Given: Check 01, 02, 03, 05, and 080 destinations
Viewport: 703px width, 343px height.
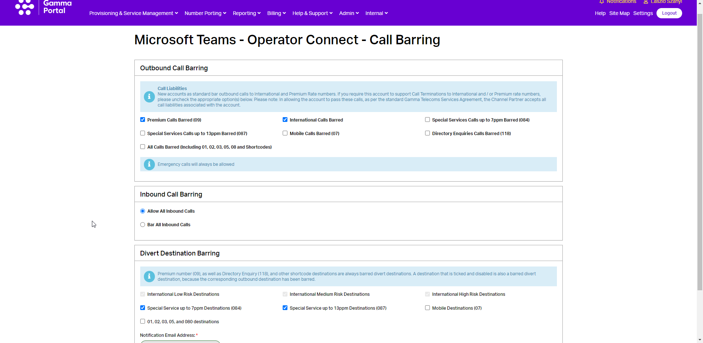Looking at the screenshot, I should pos(142,321).
